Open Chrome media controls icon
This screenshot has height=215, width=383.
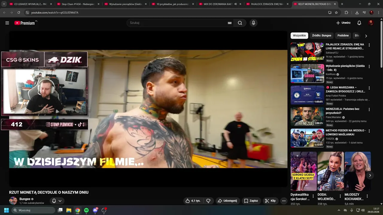(x=364, y=13)
